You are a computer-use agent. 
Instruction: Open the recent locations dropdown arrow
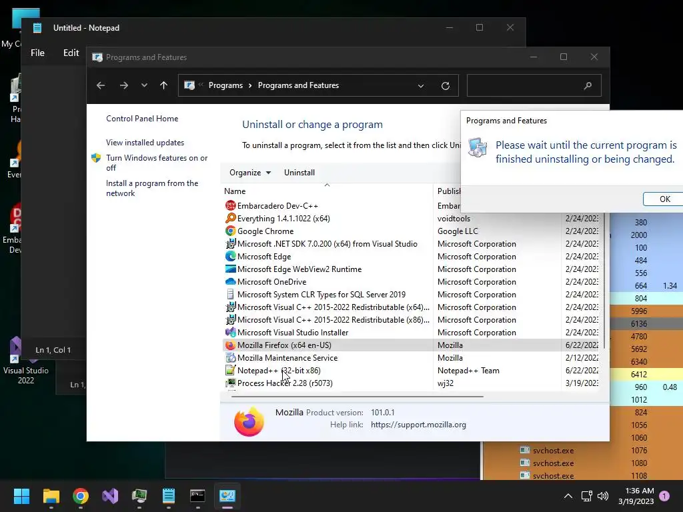144,85
